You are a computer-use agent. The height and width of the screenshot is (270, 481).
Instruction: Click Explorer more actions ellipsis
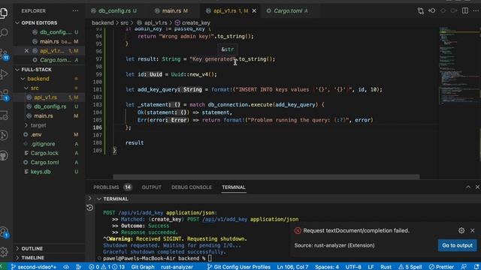pyautogui.click(x=75, y=10)
